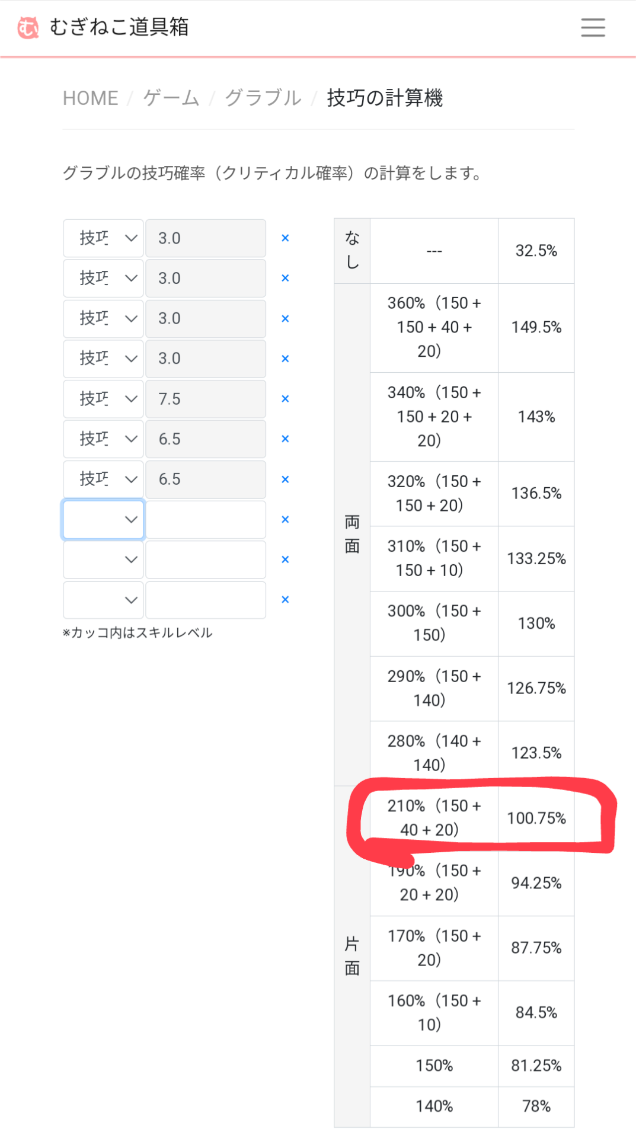
Task: Click the むぎねこ道具箱 site title
Action: (119, 27)
